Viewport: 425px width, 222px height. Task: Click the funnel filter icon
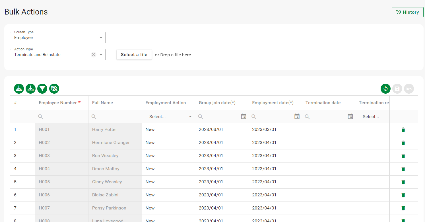click(x=42, y=89)
